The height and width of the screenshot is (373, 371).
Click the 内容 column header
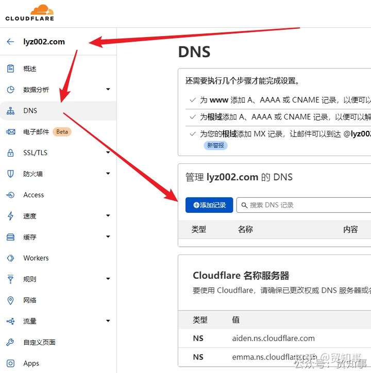[350, 229]
